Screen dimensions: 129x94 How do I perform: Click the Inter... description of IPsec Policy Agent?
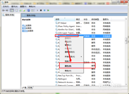79,26
